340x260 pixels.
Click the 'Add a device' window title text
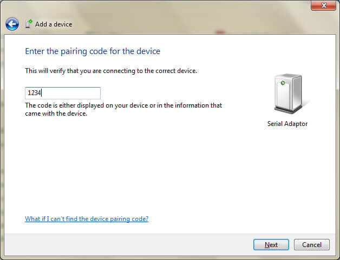coord(54,24)
